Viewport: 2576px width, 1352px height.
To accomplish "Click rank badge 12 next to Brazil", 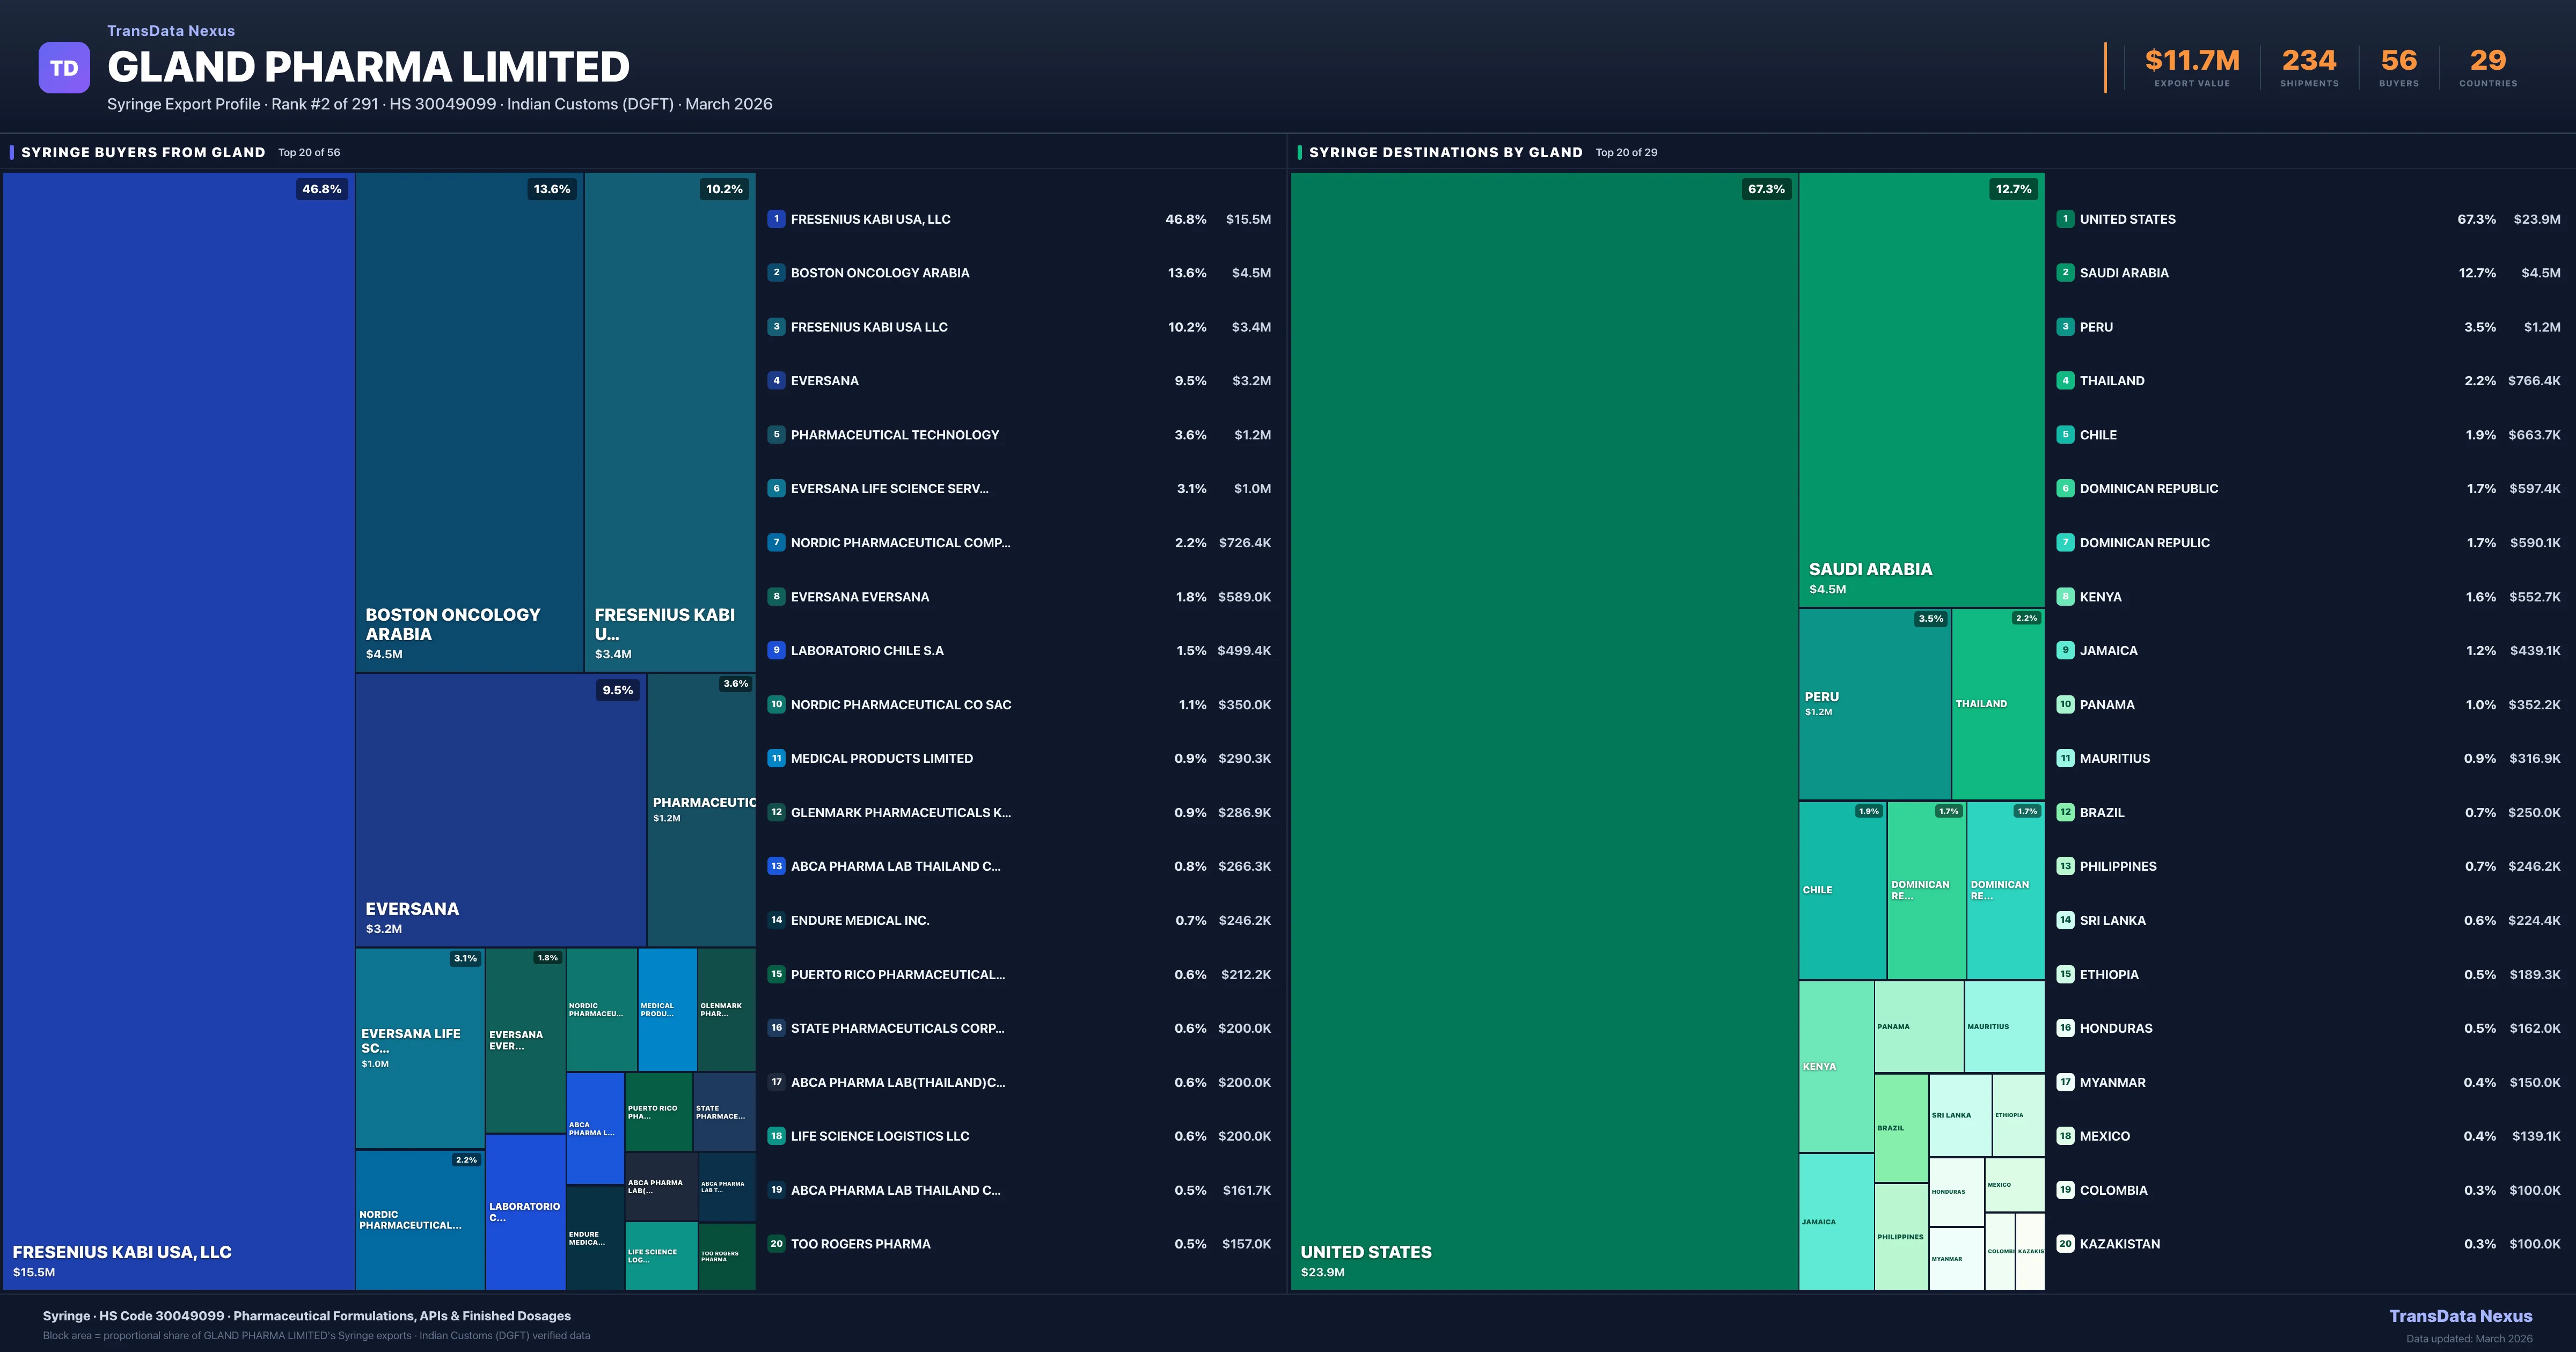I will click(x=2065, y=812).
